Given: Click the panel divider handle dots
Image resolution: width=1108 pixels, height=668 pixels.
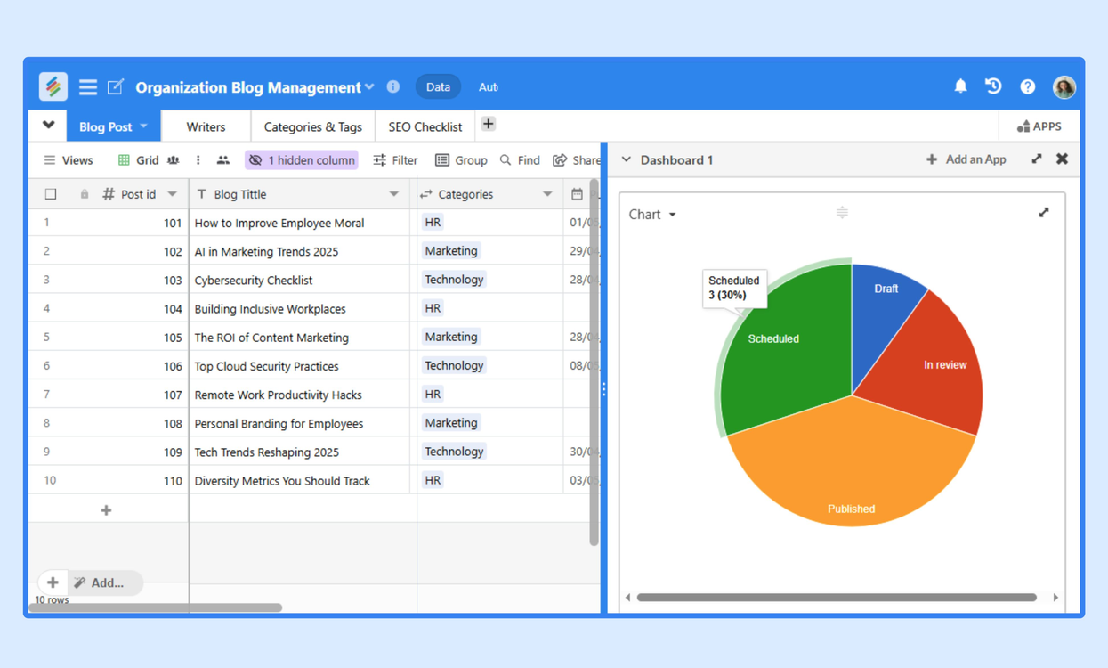Looking at the screenshot, I should [603, 389].
